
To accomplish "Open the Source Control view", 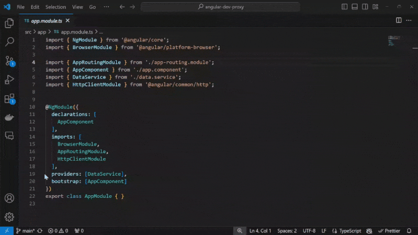I will point(9,61).
